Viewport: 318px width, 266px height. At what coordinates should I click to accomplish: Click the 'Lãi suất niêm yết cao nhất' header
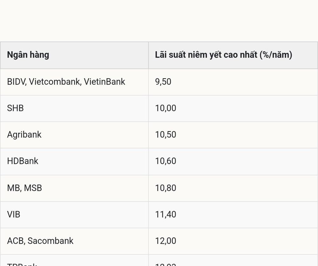tap(206, 55)
